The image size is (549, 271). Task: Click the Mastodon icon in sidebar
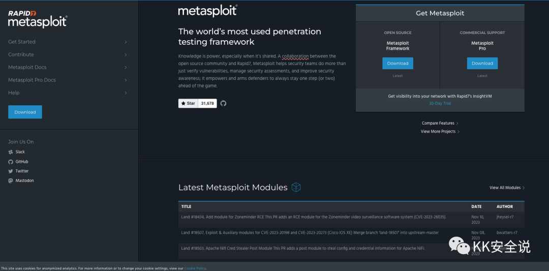pos(11,180)
